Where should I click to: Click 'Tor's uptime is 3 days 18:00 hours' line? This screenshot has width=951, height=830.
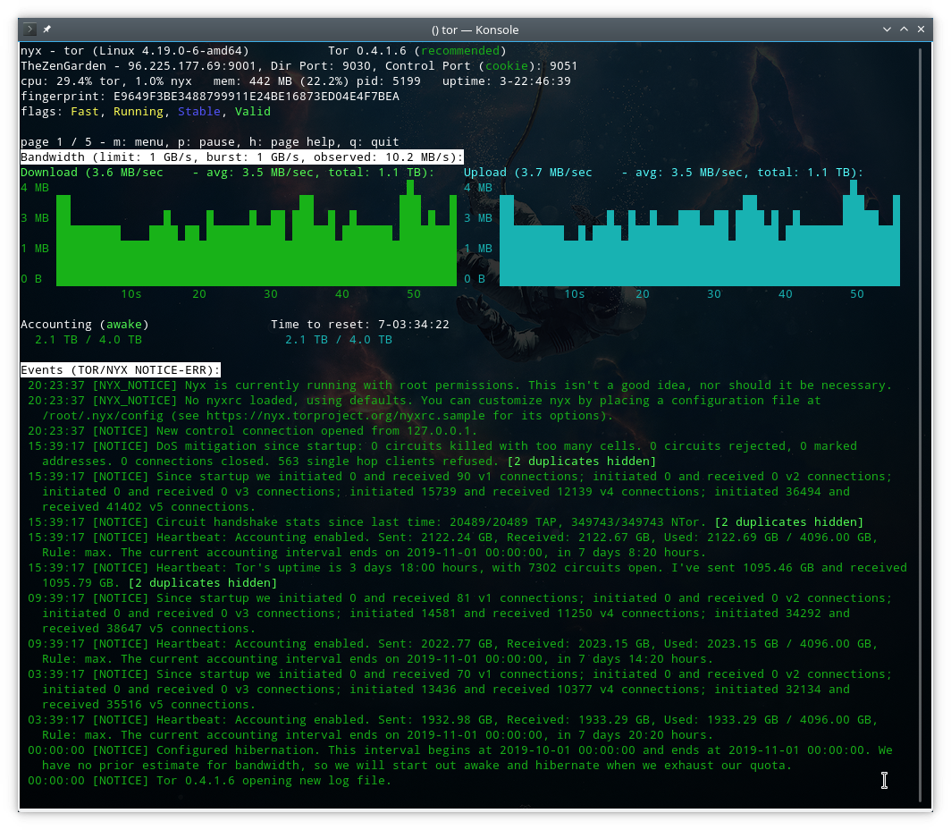point(467,575)
